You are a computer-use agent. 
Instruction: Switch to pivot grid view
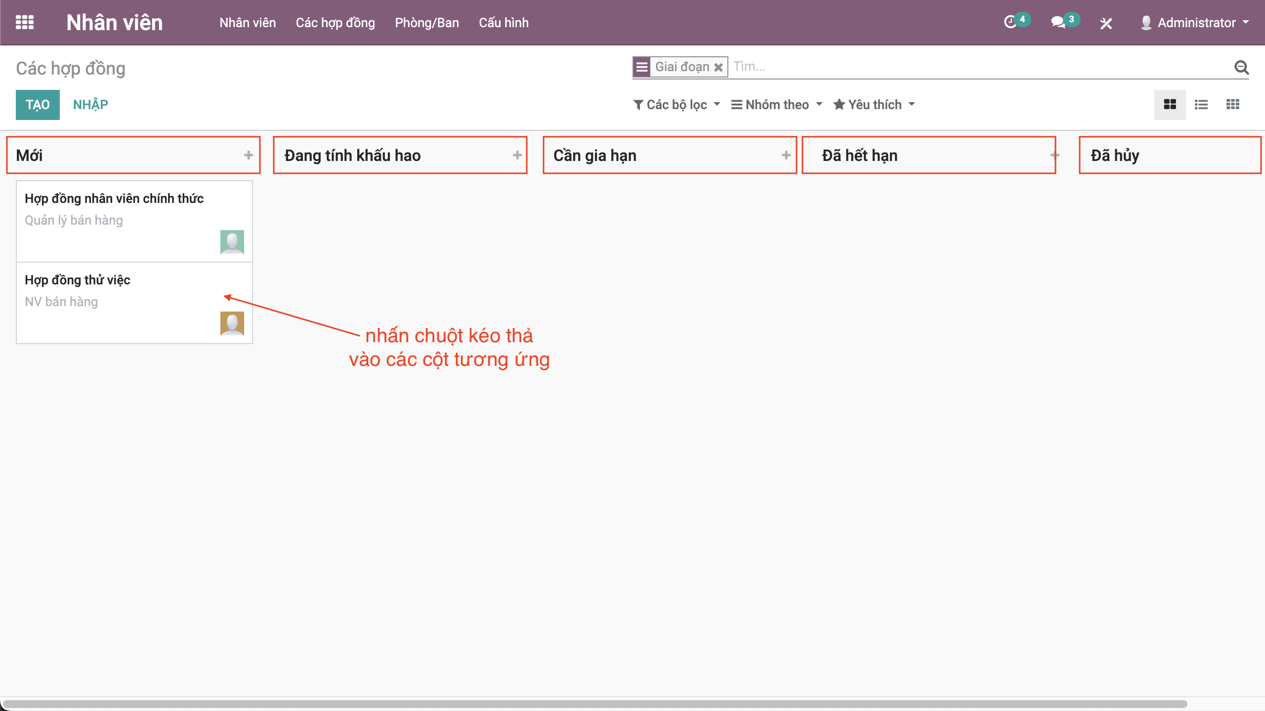tap(1232, 105)
